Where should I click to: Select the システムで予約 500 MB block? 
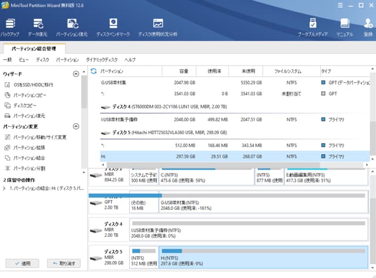tap(144, 177)
